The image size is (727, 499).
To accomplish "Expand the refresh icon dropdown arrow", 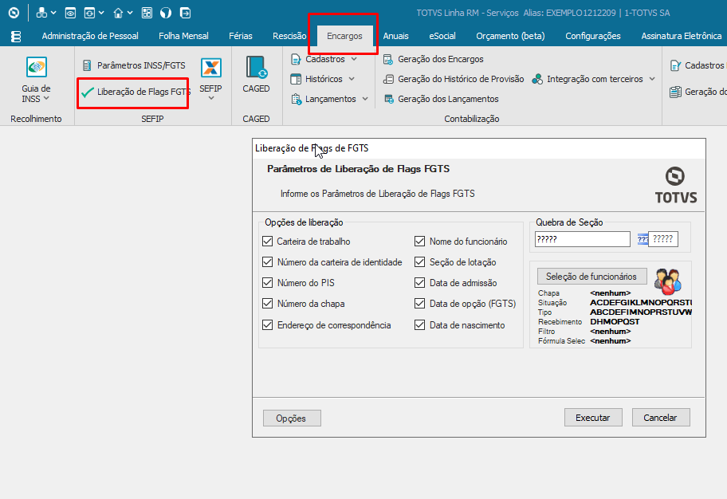I will click(101, 13).
